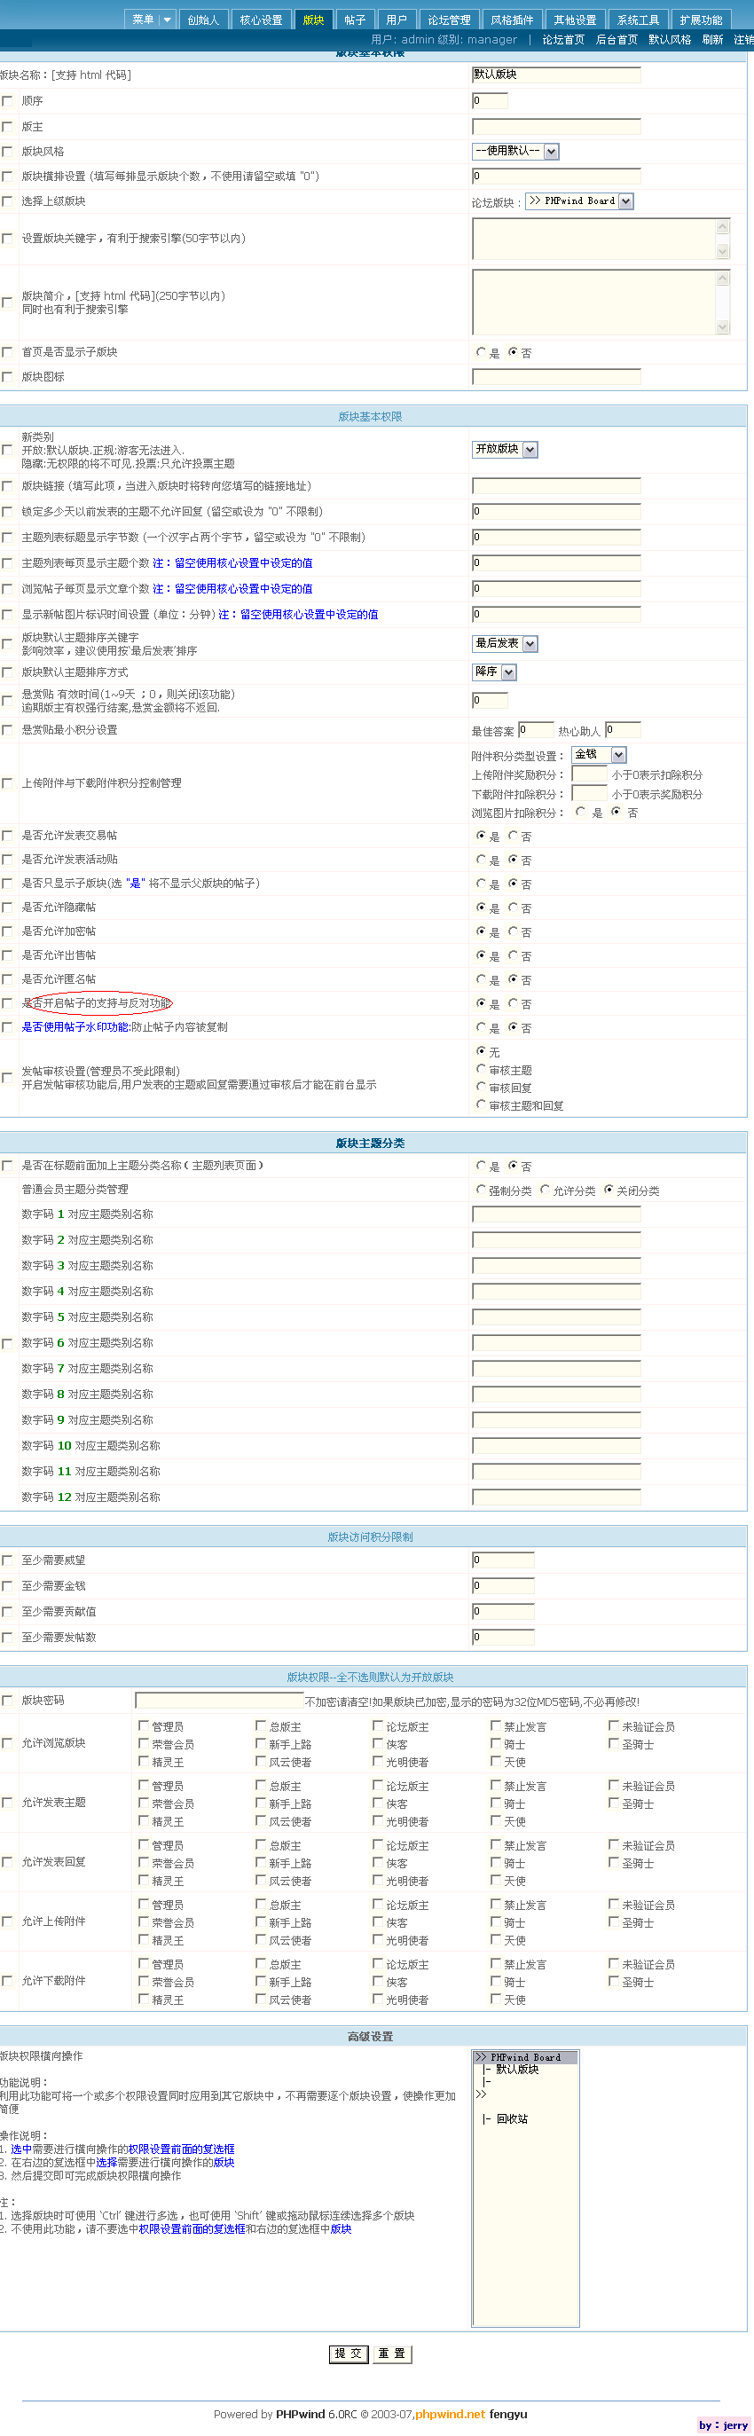Click the 版块链接 input field
754x2436 pixels.
click(x=556, y=485)
